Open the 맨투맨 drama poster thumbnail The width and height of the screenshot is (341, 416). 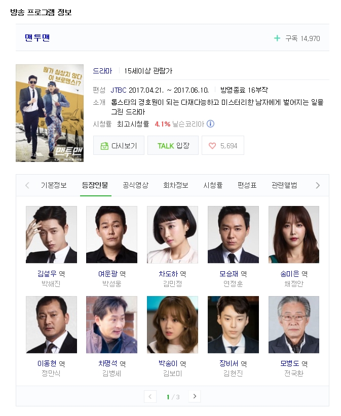point(50,113)
